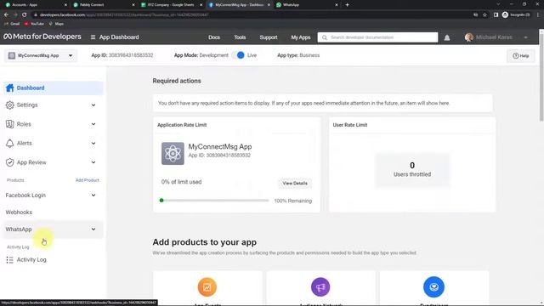Click the Meta for Developers logo
544x306 pixels.
click(42, 37)
